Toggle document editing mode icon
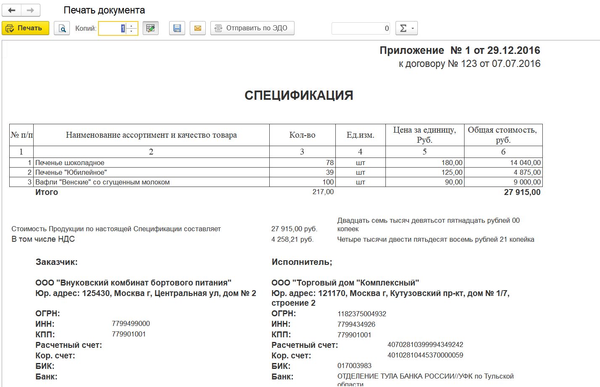The width and height of the screenshot is (600, 387). click(151, 28)
